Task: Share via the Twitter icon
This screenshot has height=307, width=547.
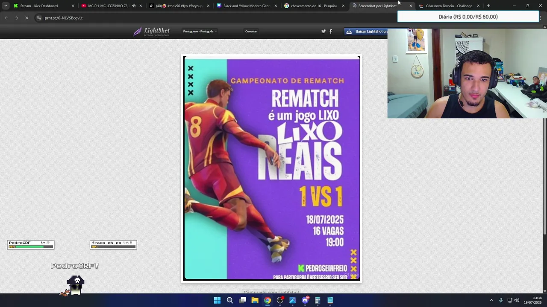Action: pos(323,32)
